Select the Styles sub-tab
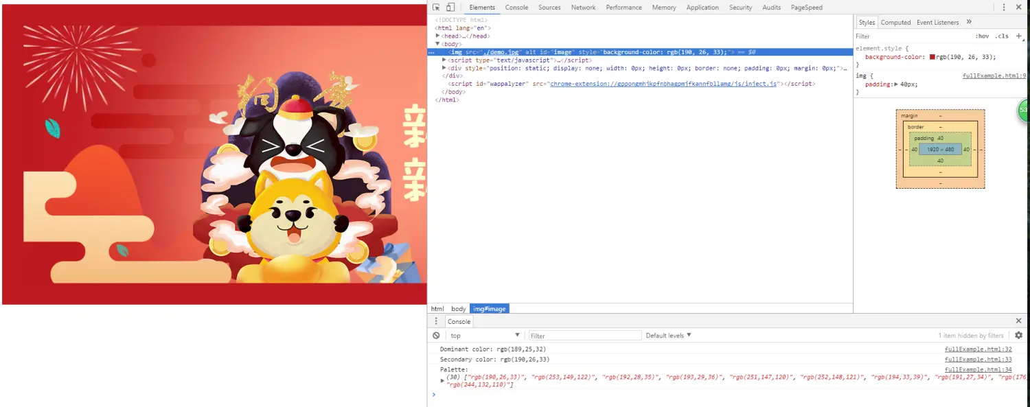The height and width of the screenshot is (407, 1030). point(867,22)
